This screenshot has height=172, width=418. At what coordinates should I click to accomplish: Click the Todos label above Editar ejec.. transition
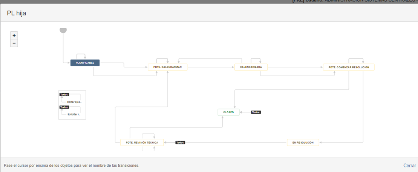tap(64, 94)
